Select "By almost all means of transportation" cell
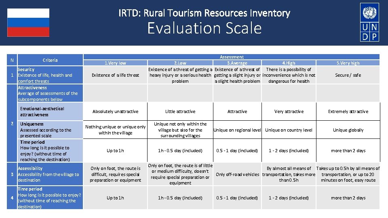This screenshot has height=218, width=388. coord(289,174)
